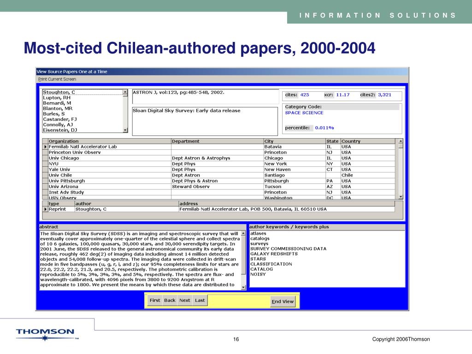This screenshot has width=472, height=354.
Task: Select author Blanton, MR
Action: point(83,108)
